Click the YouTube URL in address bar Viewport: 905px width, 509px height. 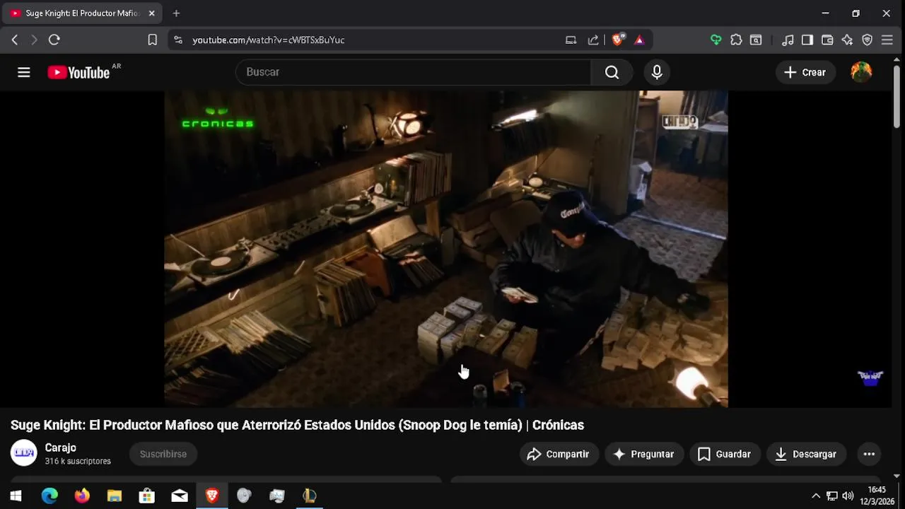pos(269,40)
